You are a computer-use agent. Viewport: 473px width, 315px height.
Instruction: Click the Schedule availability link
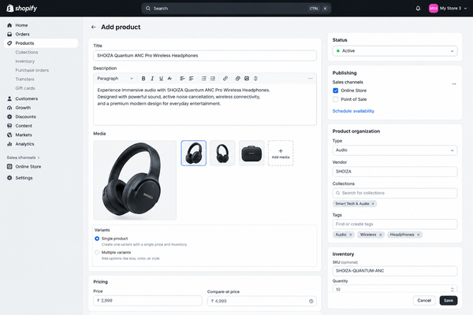click(353, 111)
